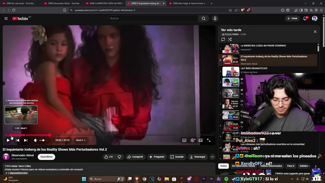This screenshot has height=183, width=325.
Task: Skip to next video in playlist
Action: coord(26,140)
